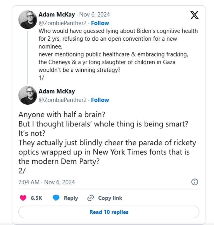Click the Adam McKay name in first tweet
The width and height of the screenshot is (214, 225).
(x=57, y=14)
